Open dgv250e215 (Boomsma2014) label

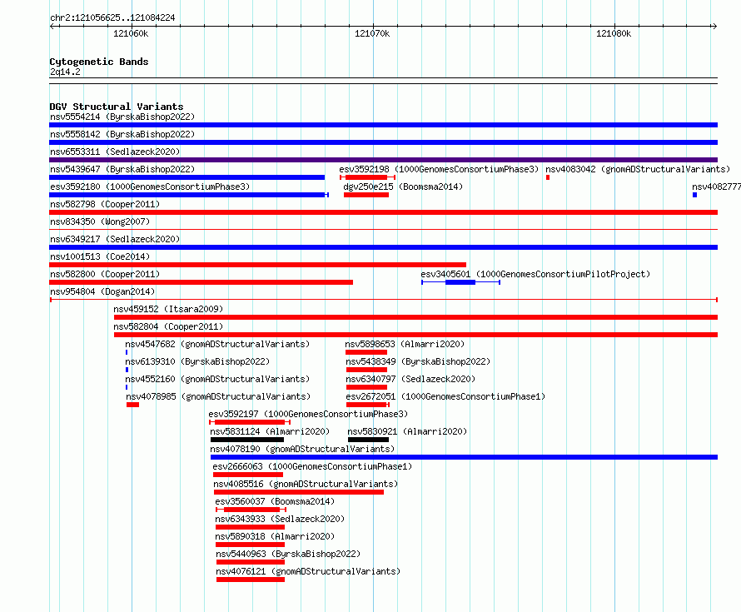click(403, 187)
